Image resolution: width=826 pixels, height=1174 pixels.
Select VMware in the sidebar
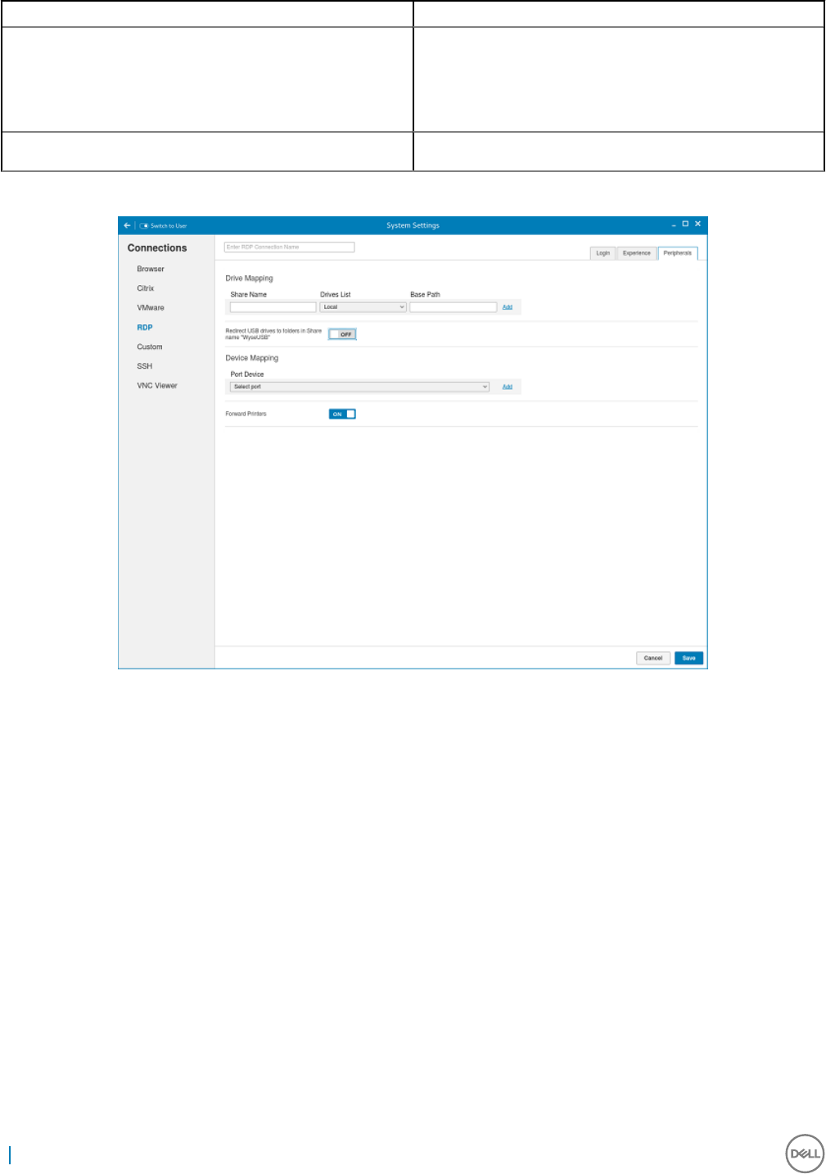(x=151, y=308)
